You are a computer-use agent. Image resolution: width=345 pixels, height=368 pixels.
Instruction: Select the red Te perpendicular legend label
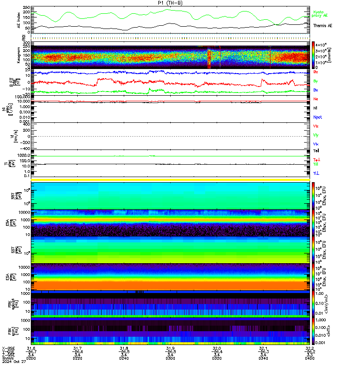pyautogui.click(x=316, y=160)
